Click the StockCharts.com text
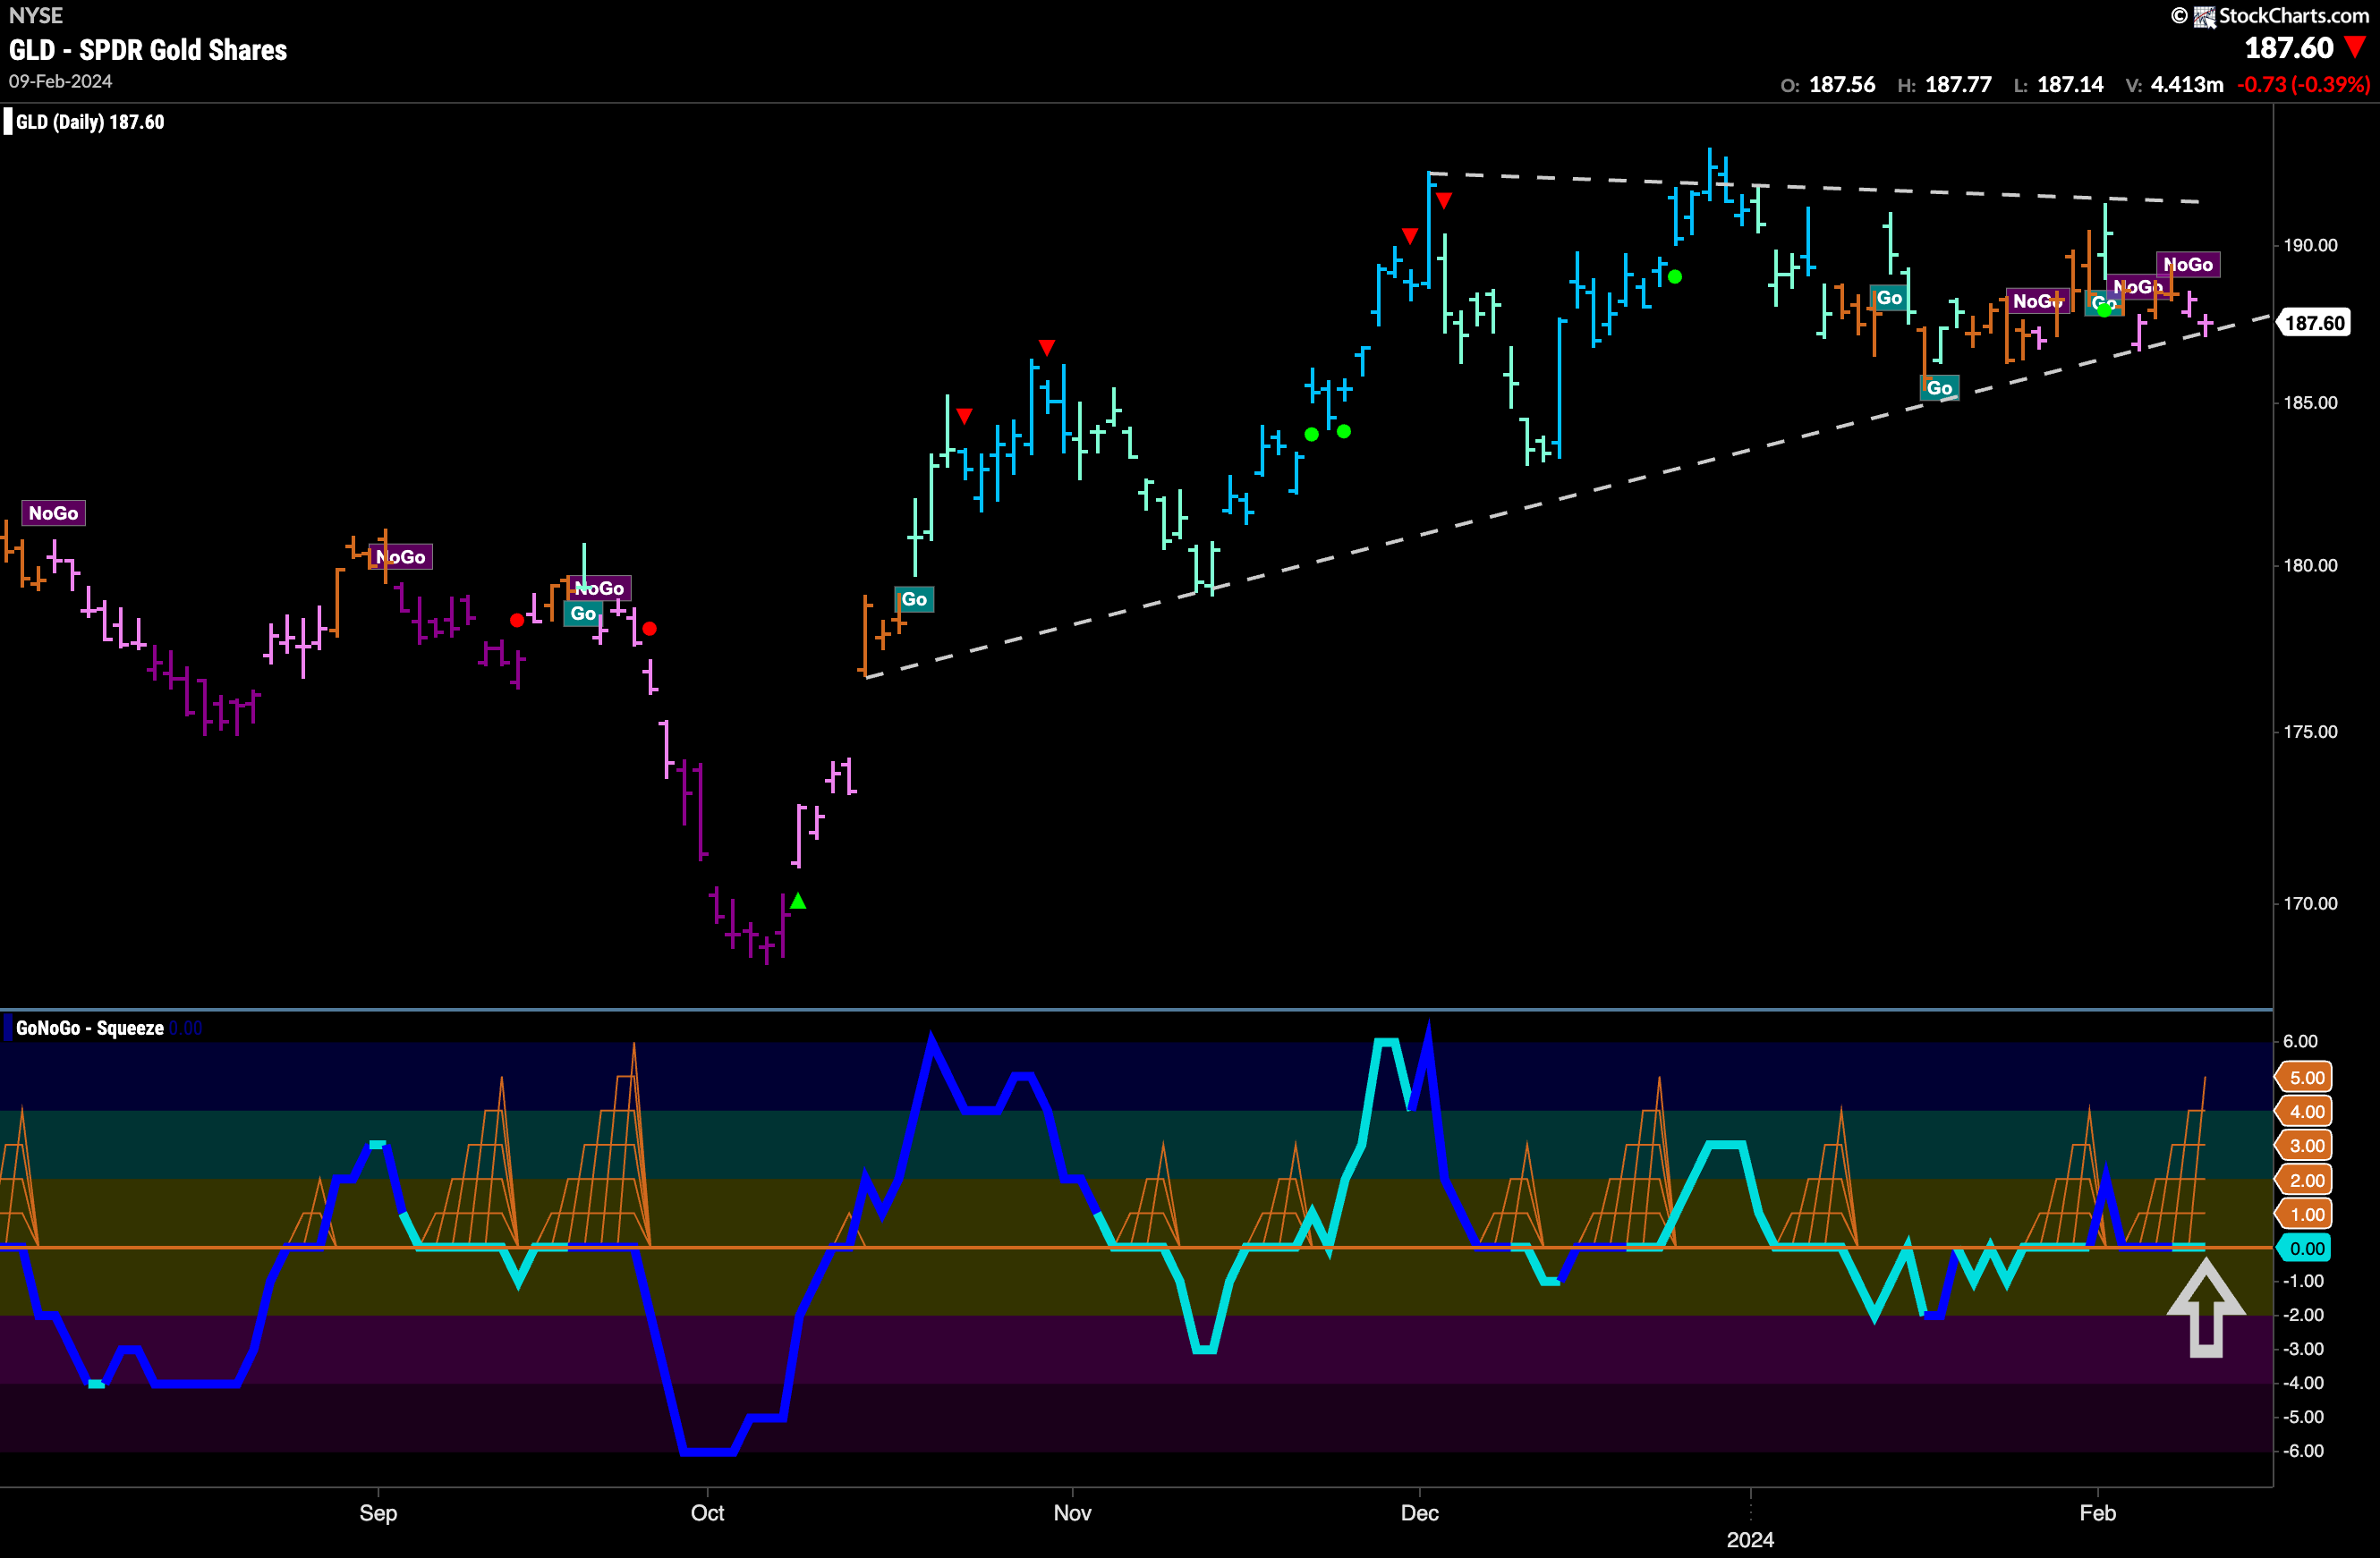Image resolution: width=2380 pixels, height=1558 pixels. click(2296, 16)
